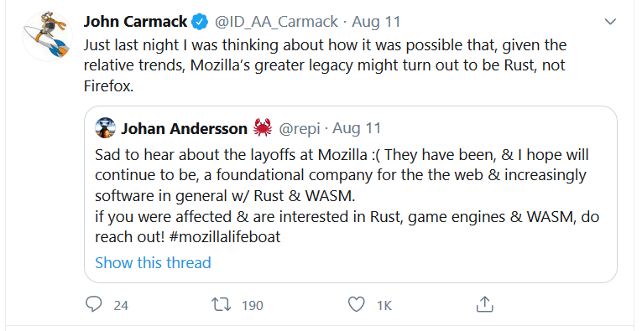Click the 1K likes count
This screenshot has width=642, height=331.
click(384, 305)
